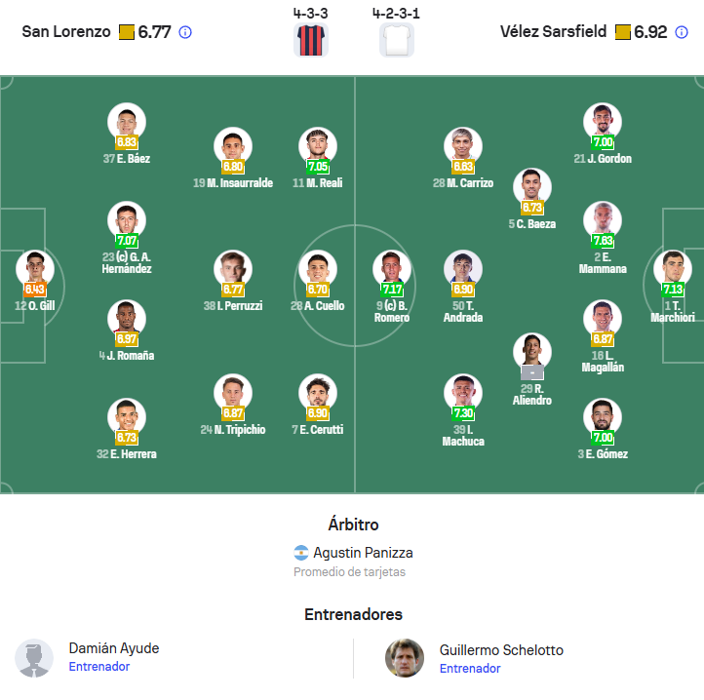Select the San Lorenzo team name

66,32
